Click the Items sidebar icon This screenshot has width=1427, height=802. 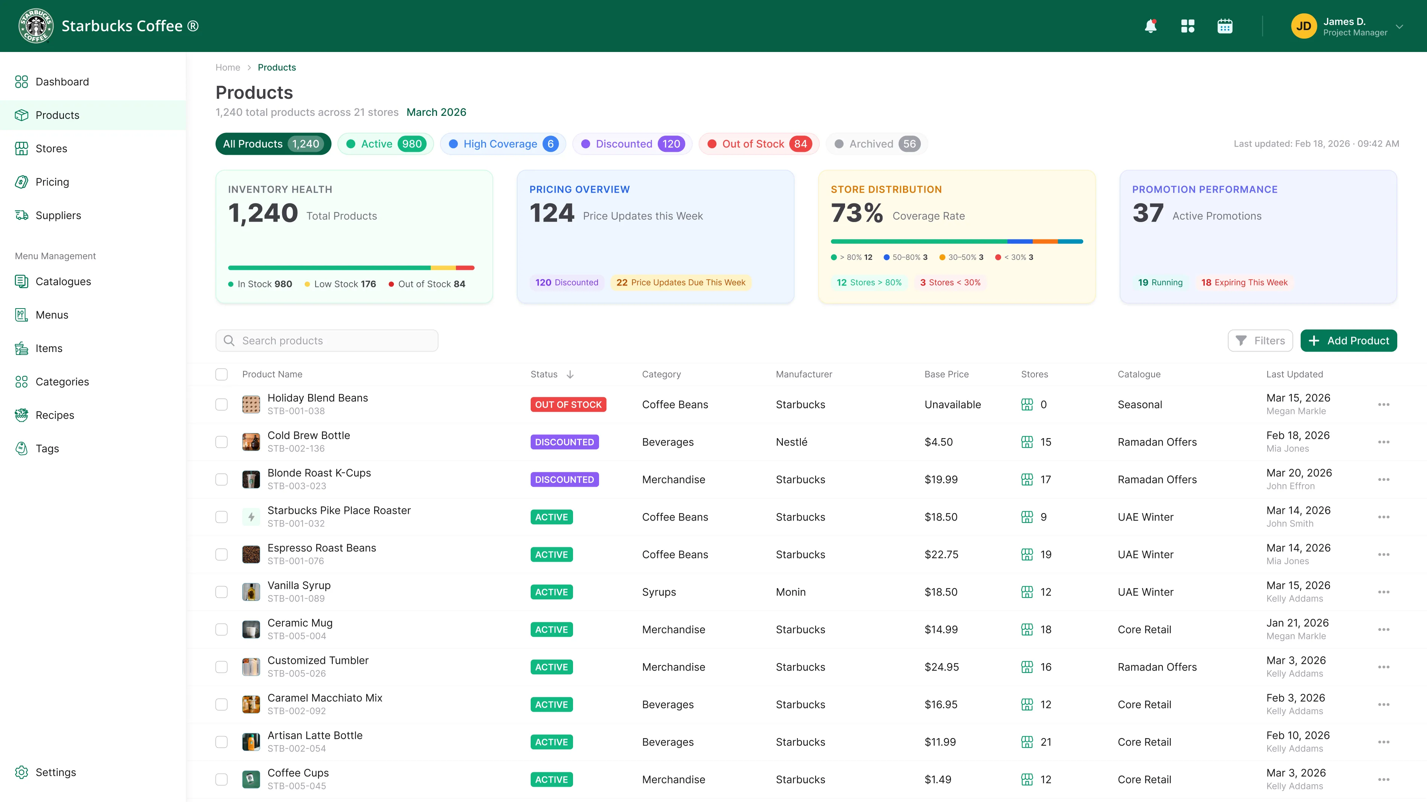click(22, 348)
